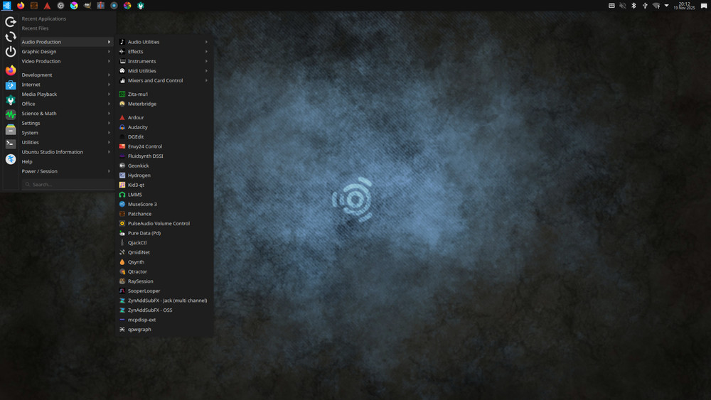
Task: Launch Zita-mu1
Action: pos(164,94)
